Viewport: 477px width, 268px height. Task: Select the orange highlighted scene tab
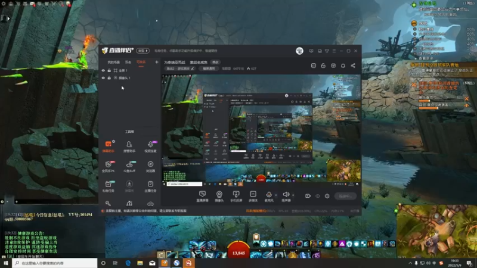pyautogui.click(x=141, y=62)
